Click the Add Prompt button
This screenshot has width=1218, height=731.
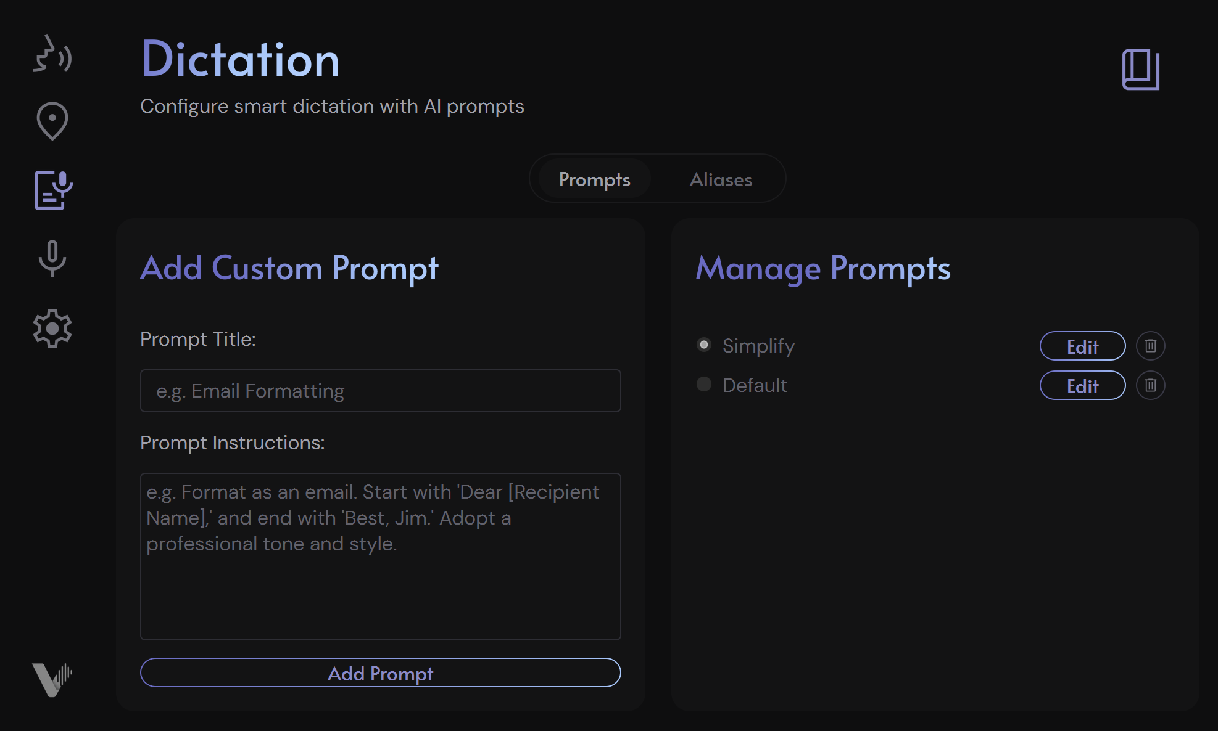[x=381, y=673]
